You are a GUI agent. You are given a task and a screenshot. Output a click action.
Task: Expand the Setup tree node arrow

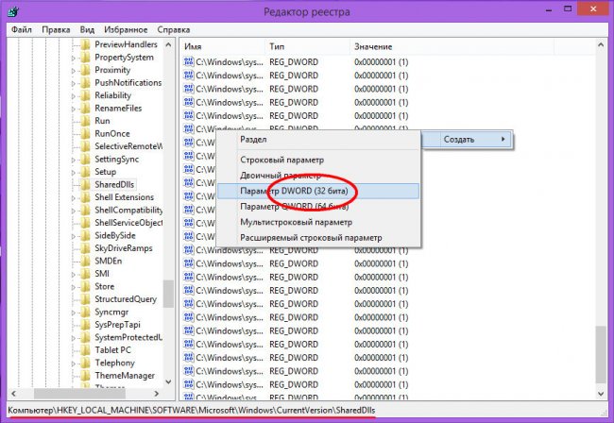74,173
